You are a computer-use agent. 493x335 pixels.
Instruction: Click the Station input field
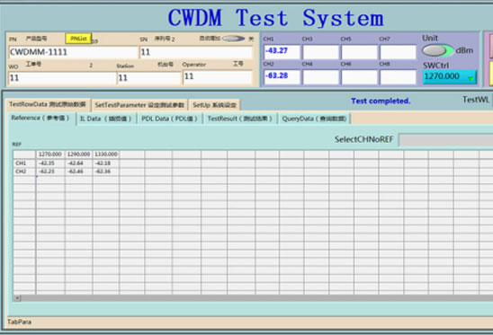[x=149, y=78]
